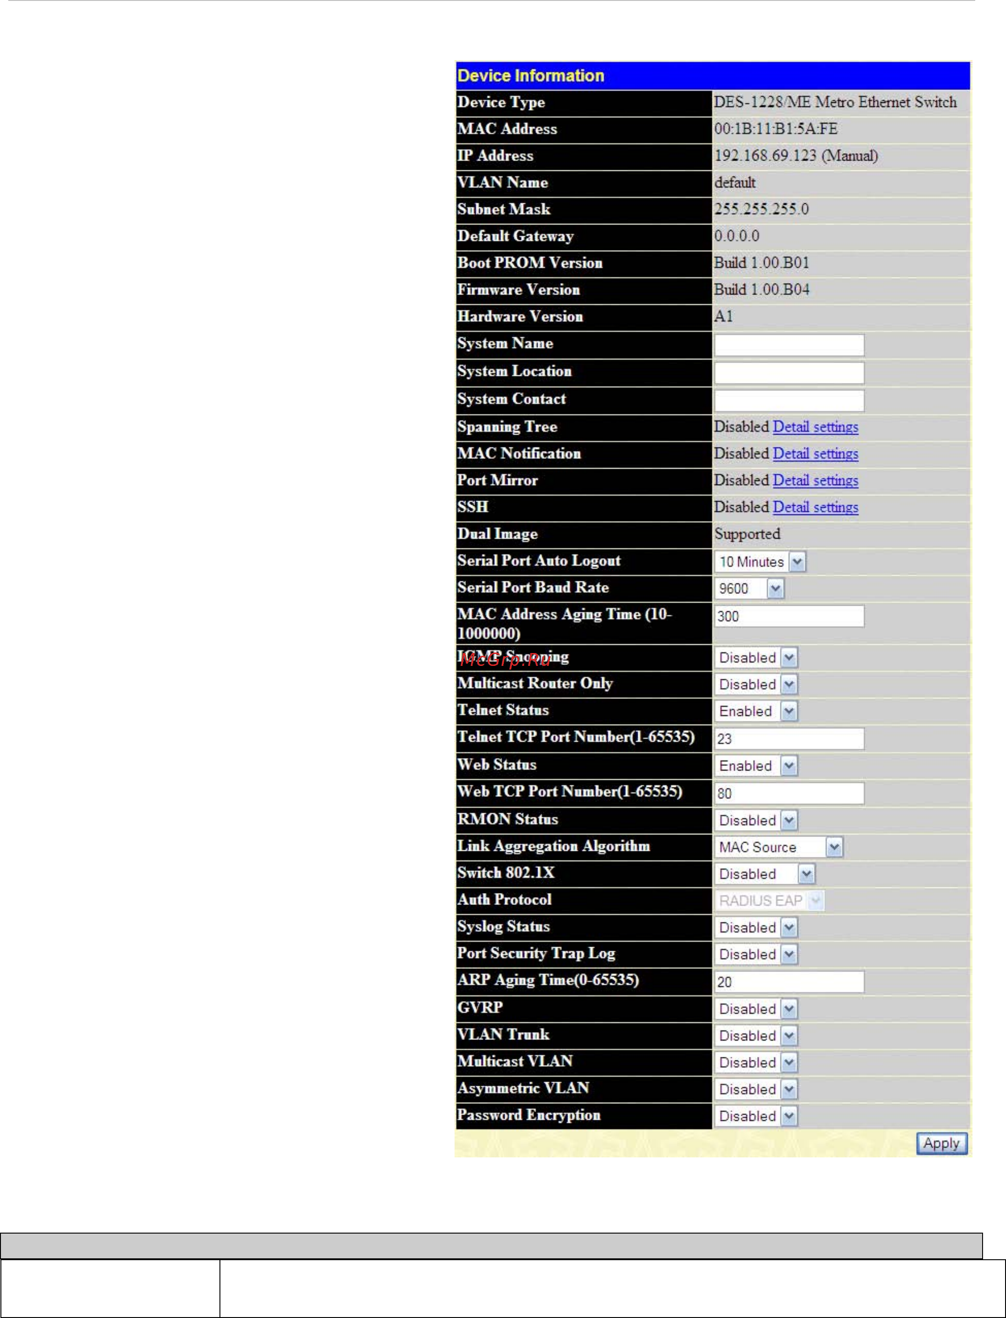Open RMON Status dropdown
The image size is (1006, 1318).
tap(755, 820)
